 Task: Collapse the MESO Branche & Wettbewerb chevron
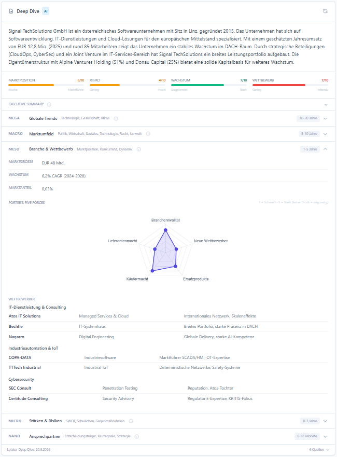pyautogui.click(x=326, y=149)
